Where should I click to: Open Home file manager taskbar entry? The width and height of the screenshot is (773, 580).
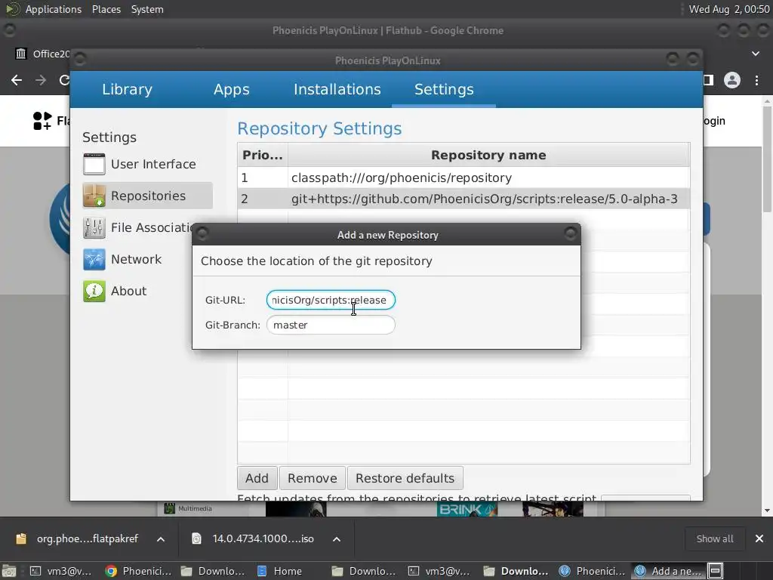point(279,571)
